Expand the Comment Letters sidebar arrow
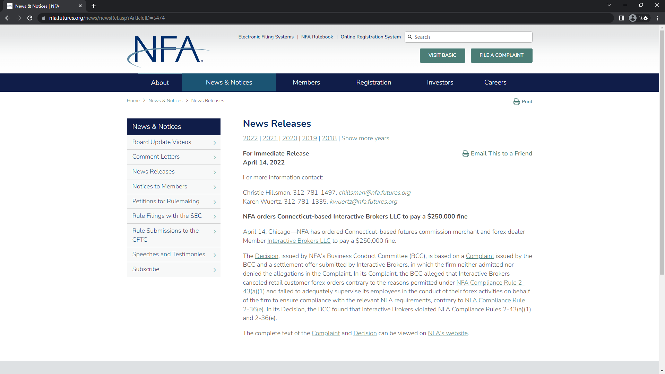This screenshot has width=665, height=374. point(215,157)
